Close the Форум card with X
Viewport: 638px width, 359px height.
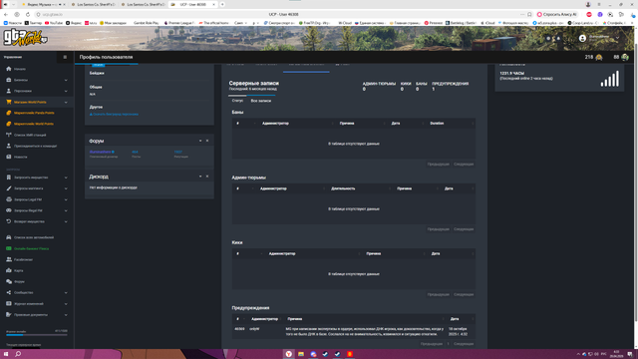coord(207,141)
